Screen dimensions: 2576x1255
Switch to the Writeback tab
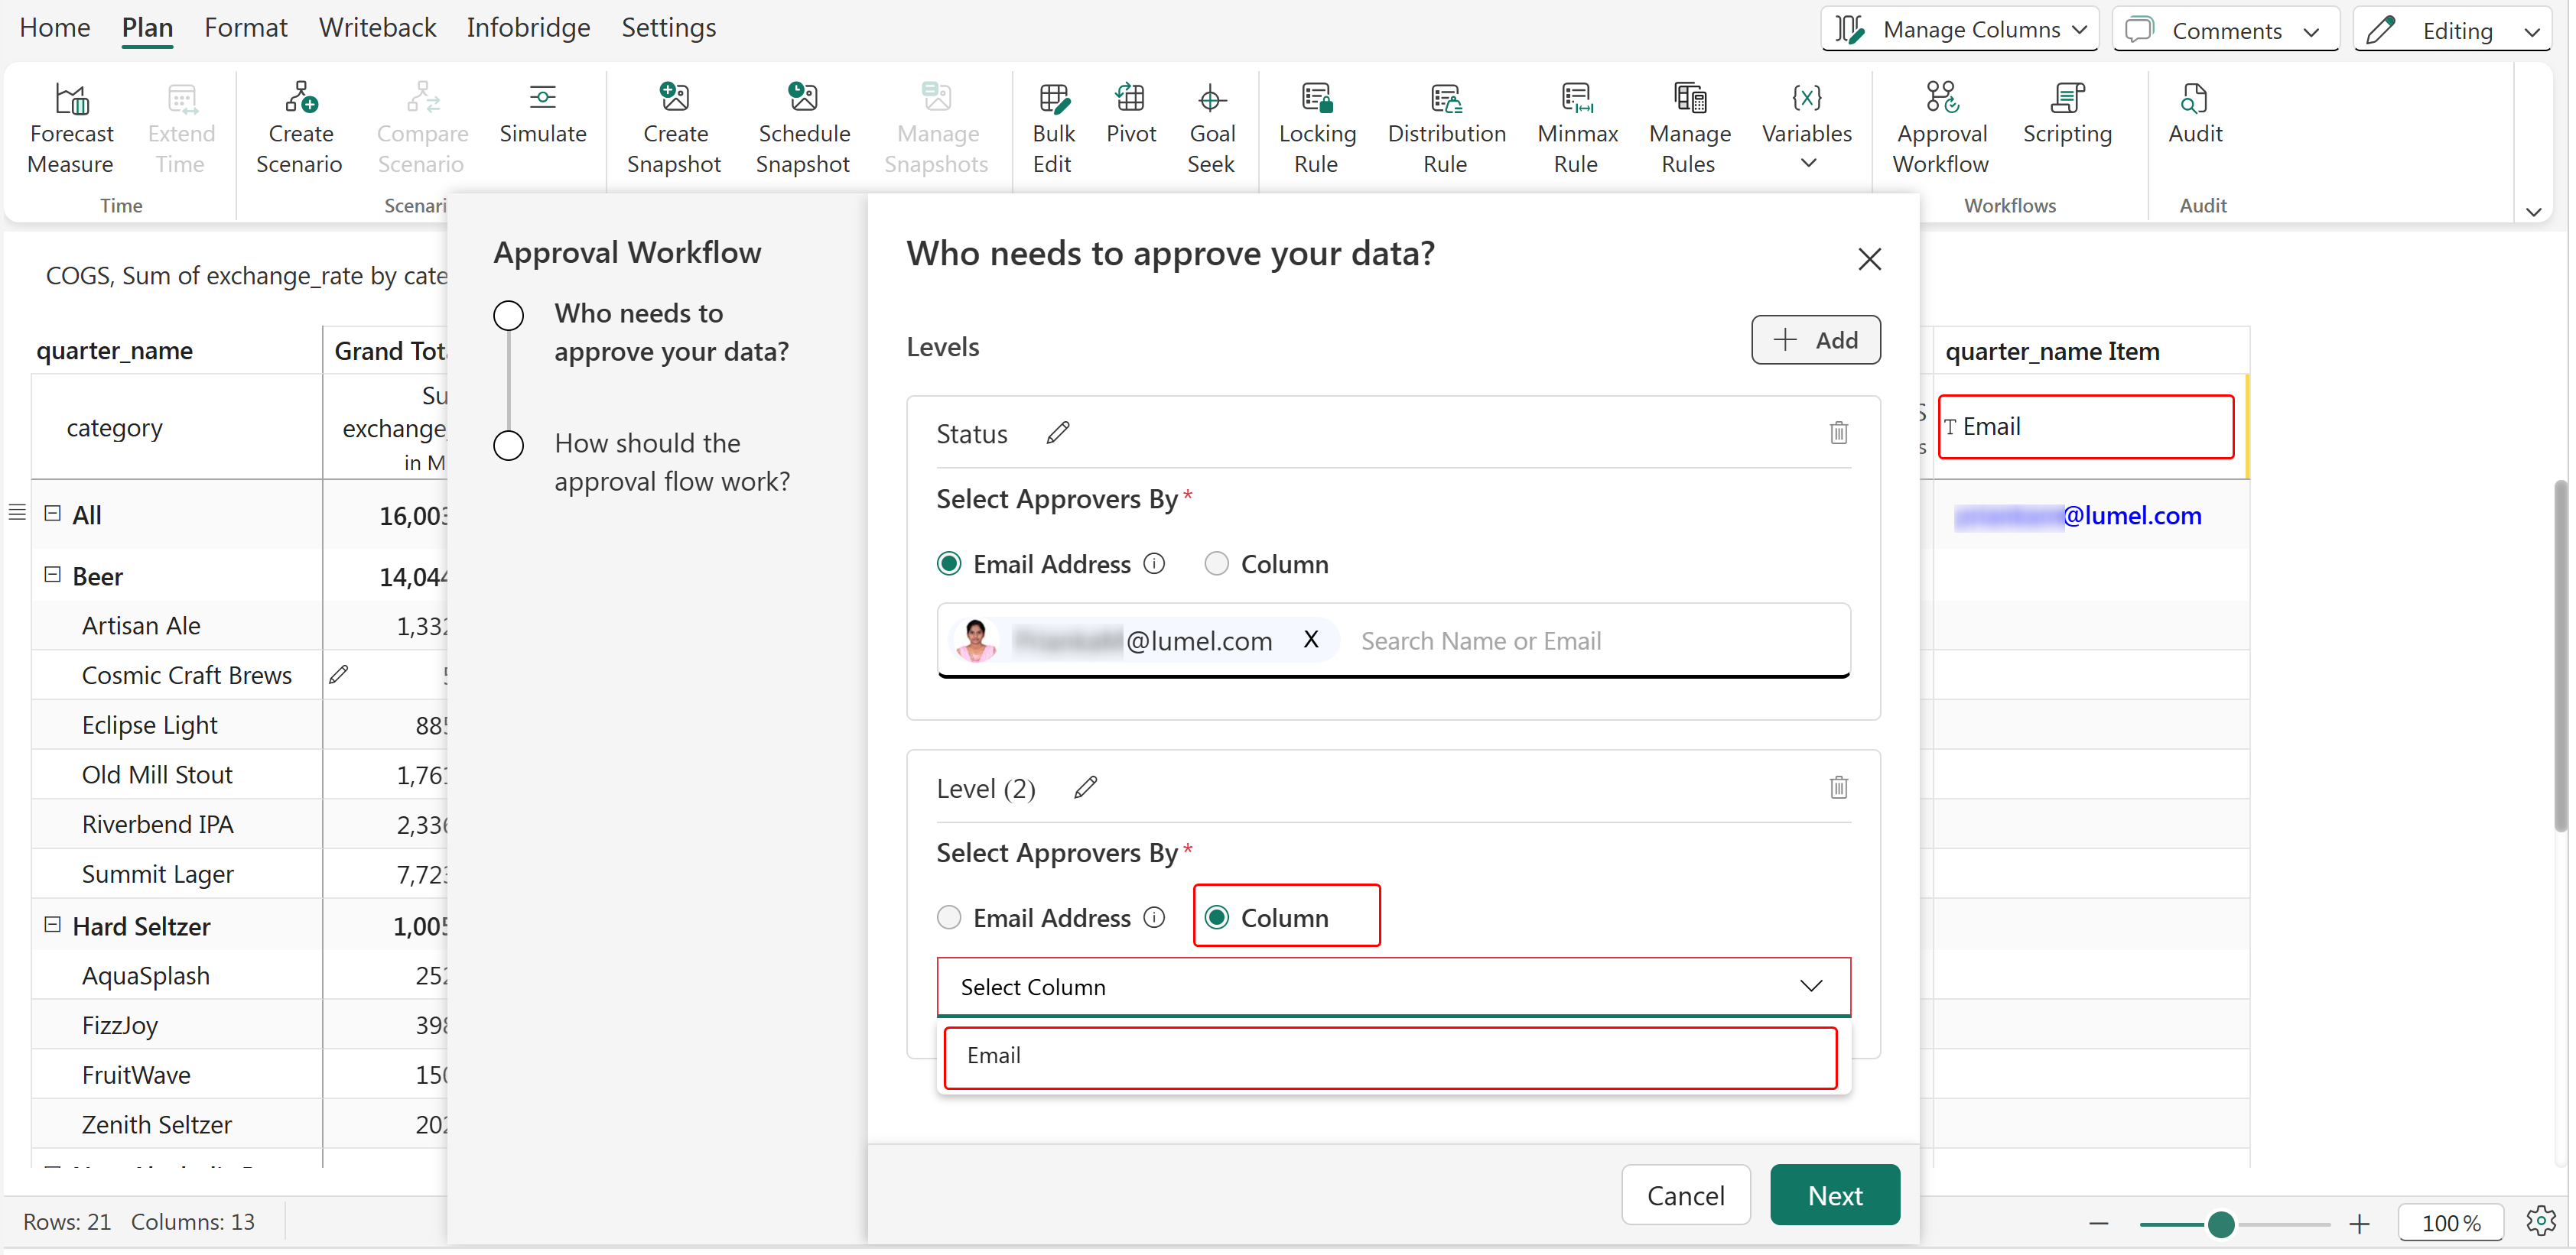pos(377,28)
